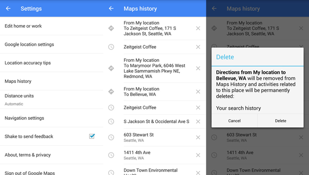Open Google location settings
This screenshot has width=309, height=175.
51,44
